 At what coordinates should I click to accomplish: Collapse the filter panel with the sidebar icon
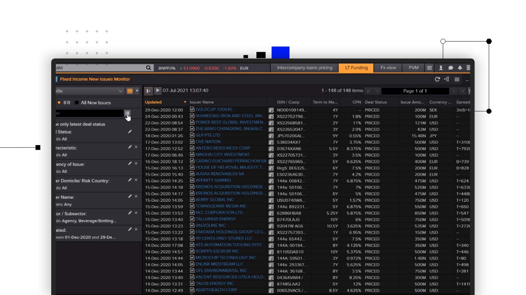point(148,91)
